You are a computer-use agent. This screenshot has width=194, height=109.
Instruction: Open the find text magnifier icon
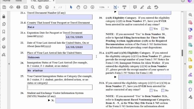[x=33, y=7]
